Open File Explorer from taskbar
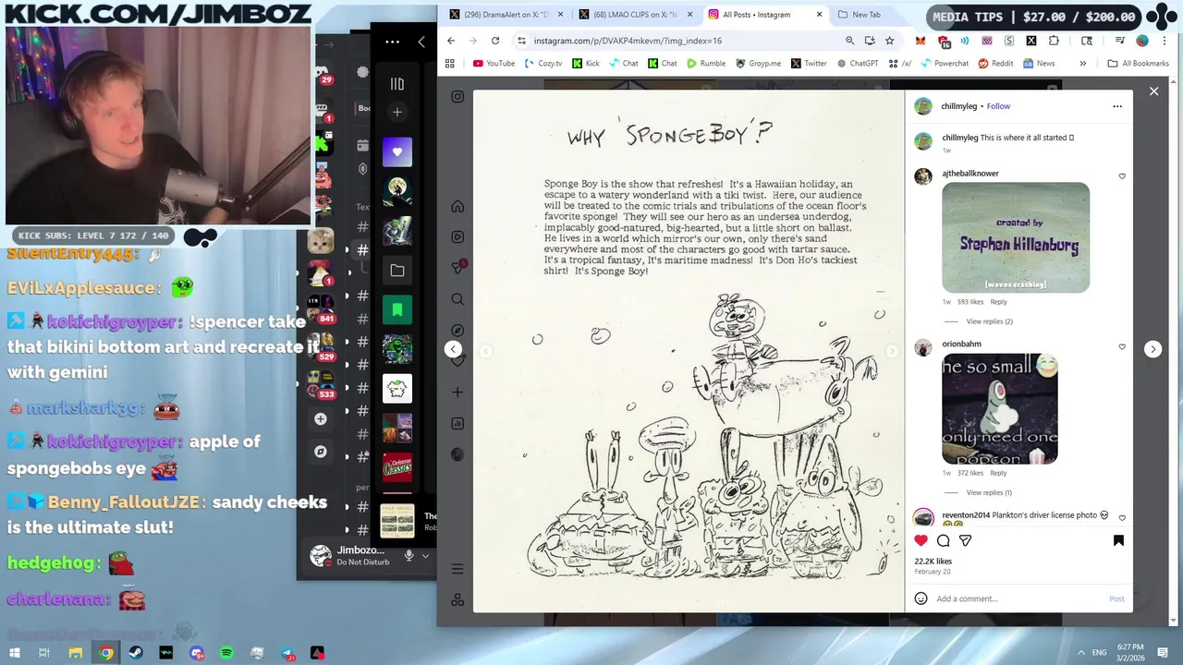Screen dimensions: 1183x665 [76, 653]
